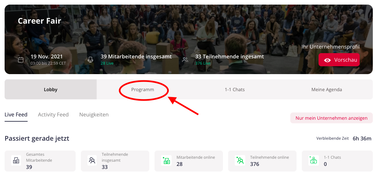This screenshot has height=182, width=383.
Task: Click the Career Fair banner title
Action: click(39, 21)
